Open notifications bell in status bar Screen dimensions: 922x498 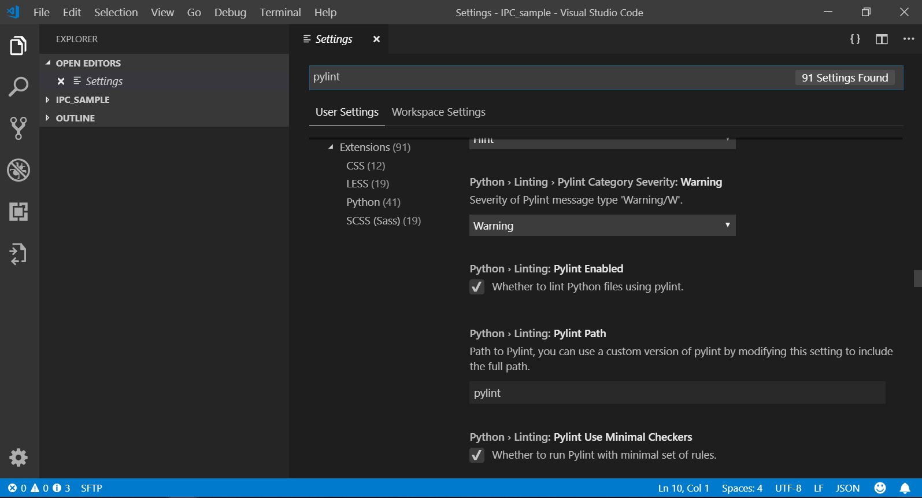(x=905, y=488)
